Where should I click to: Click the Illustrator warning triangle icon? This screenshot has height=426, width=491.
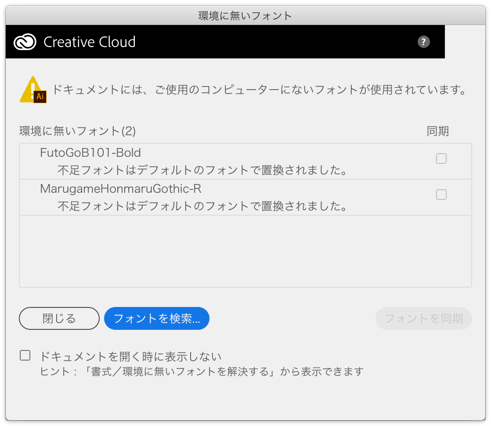point(33,90)
